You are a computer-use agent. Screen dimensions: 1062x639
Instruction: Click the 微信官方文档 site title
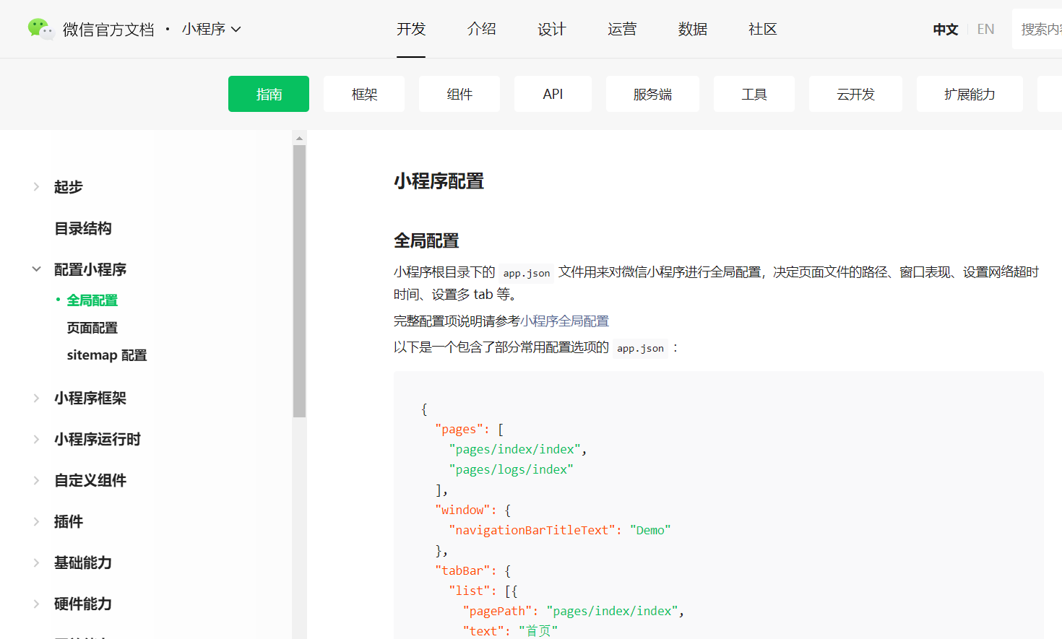coord(108,30)
